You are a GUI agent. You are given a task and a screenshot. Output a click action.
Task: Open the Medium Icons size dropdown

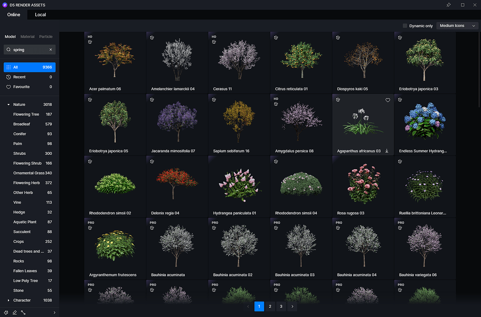point(457,25)
